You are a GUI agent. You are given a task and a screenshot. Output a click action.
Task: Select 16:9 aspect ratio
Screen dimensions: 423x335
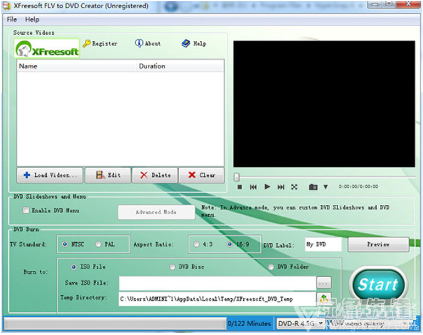(x=230, y=244)
